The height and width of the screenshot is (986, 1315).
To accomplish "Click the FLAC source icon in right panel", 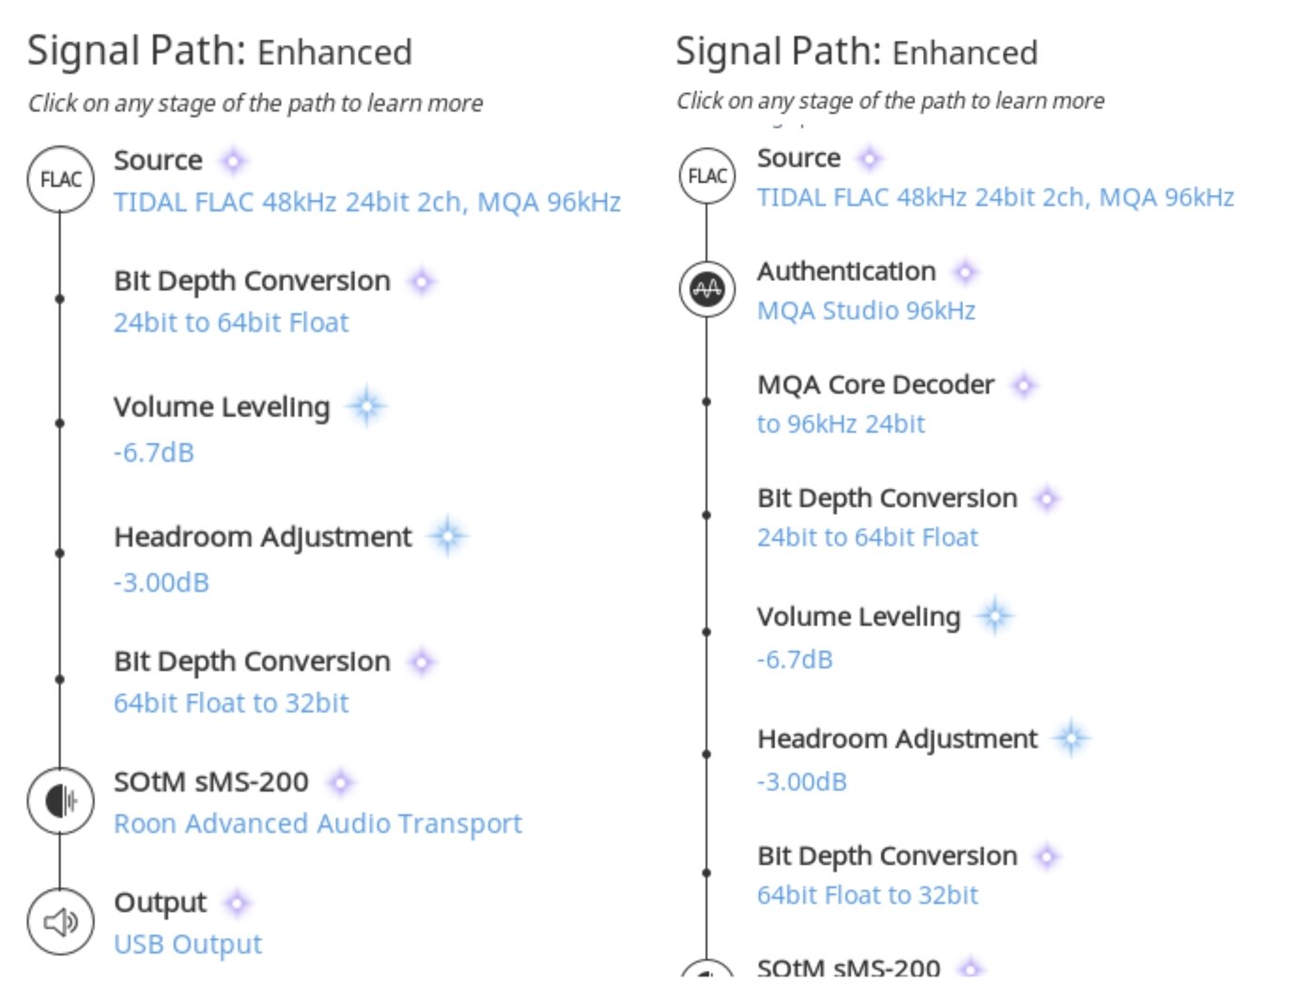I will [x=707, y=177].
